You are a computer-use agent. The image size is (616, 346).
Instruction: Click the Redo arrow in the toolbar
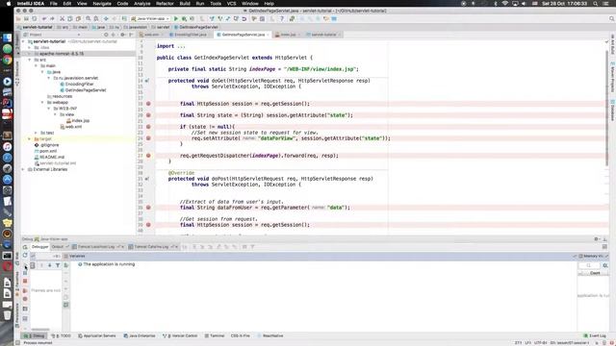(x=52, y=18)
